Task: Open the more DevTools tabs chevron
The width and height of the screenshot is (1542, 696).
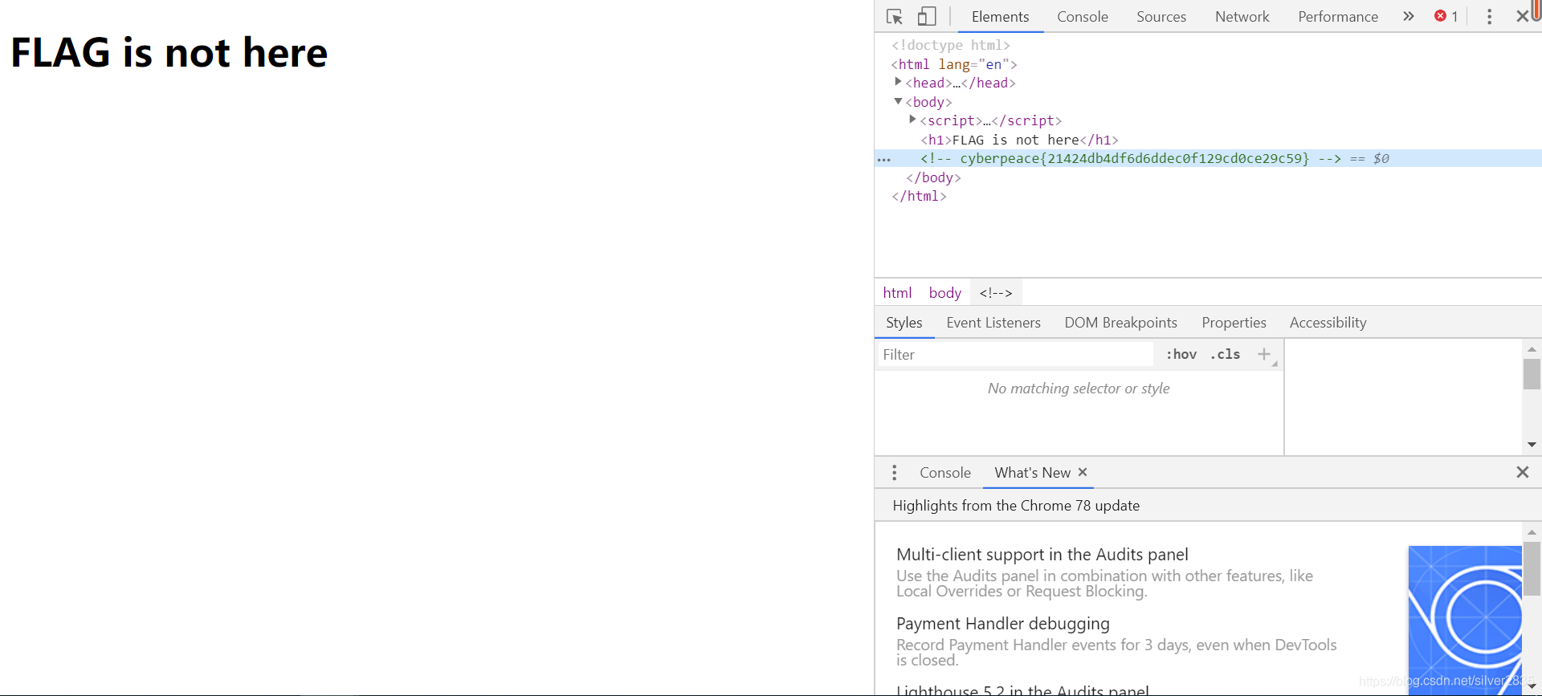Action: pyautogui.click(x=1408, y=16)
